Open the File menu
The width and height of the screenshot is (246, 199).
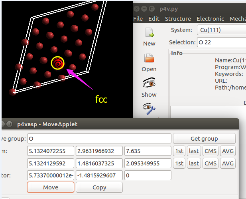[x=138, y=19]
